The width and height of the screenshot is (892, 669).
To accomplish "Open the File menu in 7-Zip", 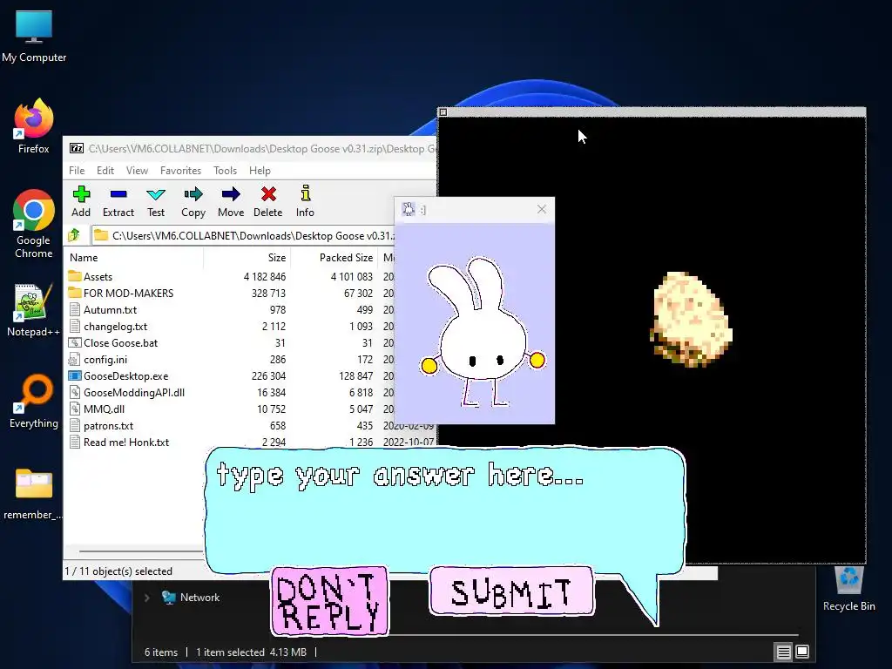I will tap(77, 171).
